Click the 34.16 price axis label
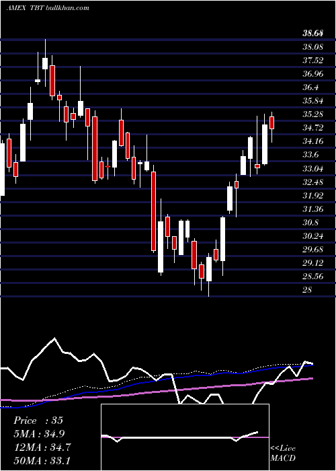This screenshot has height=471, width=336. [312, 141]
